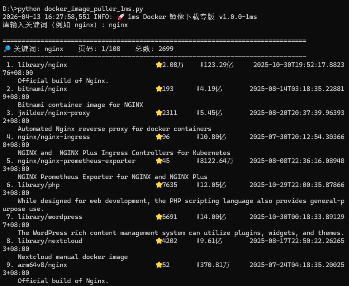Select the nginx/nginx-ingress result name
The image size is (349, 286).
54,136
